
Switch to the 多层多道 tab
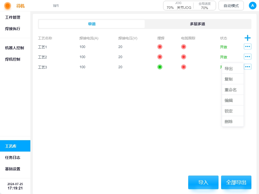198,24
